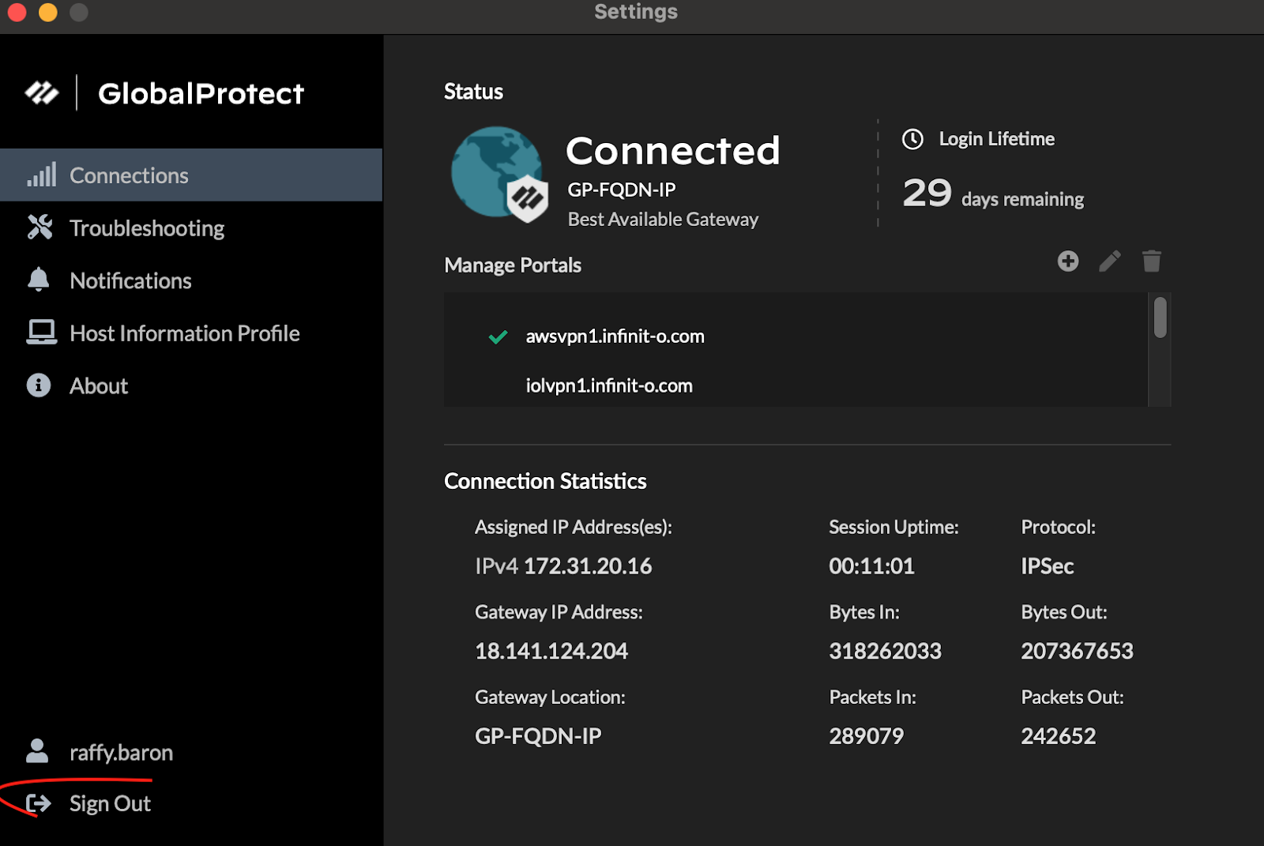
Task: Click the Bytes In value 318262033
Action: 885,651
